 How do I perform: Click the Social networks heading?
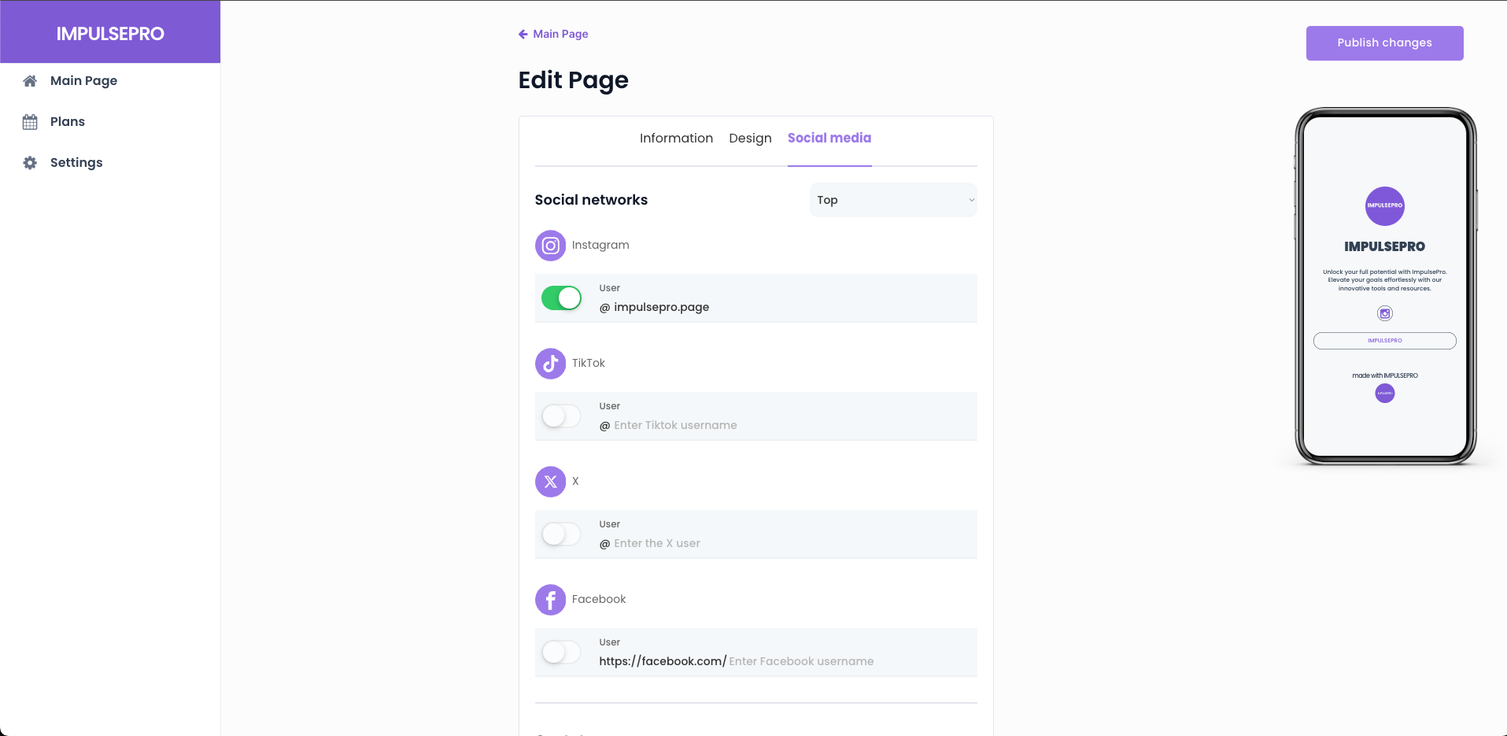592,200
